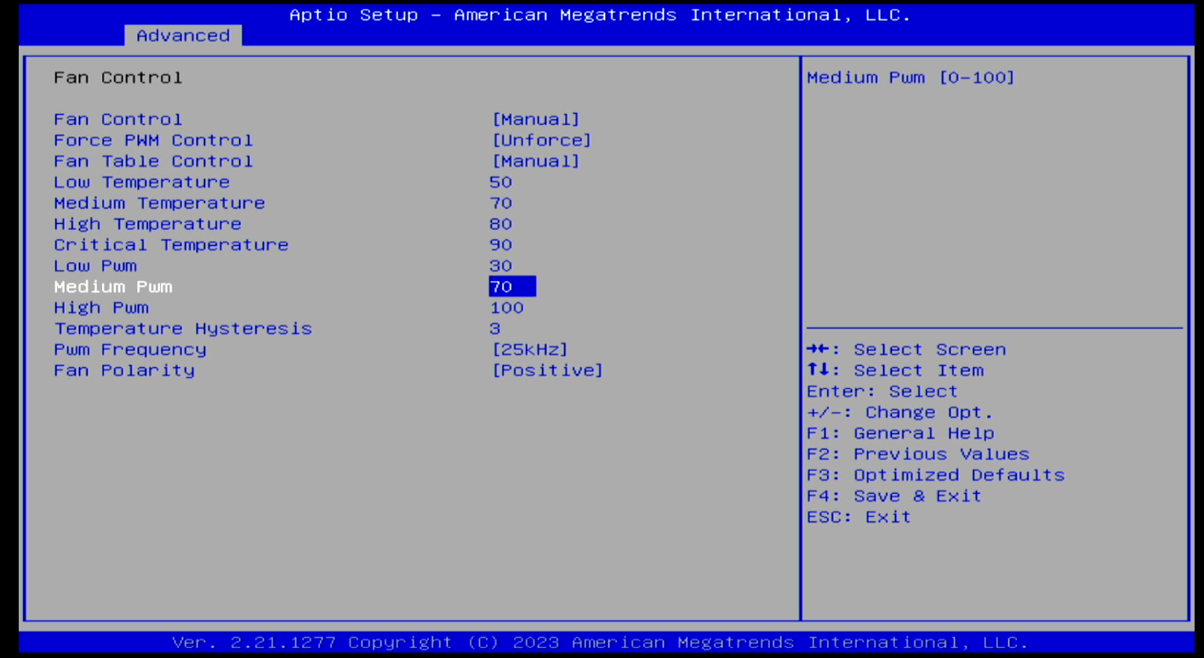Click the F3 Optimized Defaults hint
Viewport: 1204px width, 658px height.
click(935, 475)
